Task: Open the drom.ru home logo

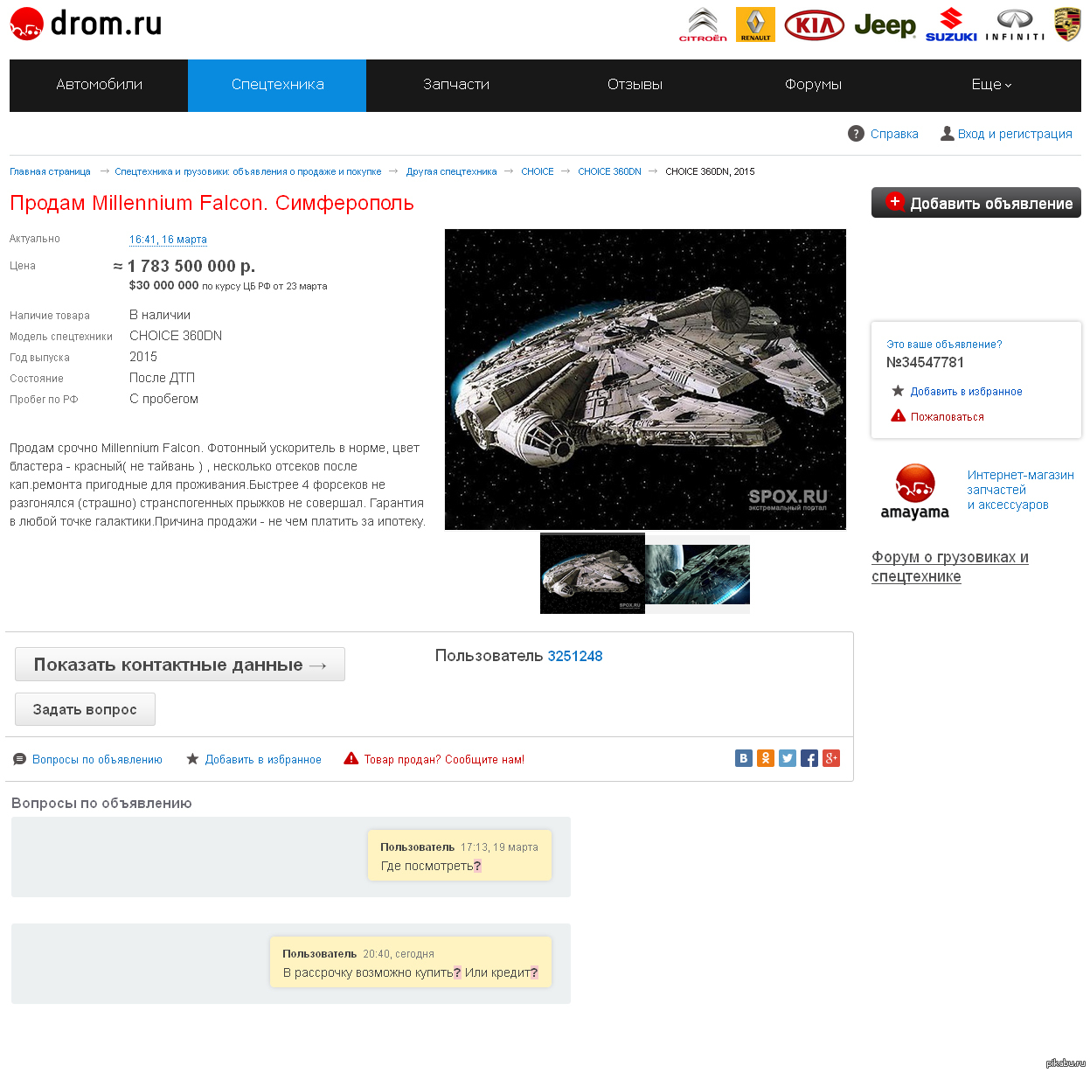Action: pyautogui.click(x=86, y=24)
